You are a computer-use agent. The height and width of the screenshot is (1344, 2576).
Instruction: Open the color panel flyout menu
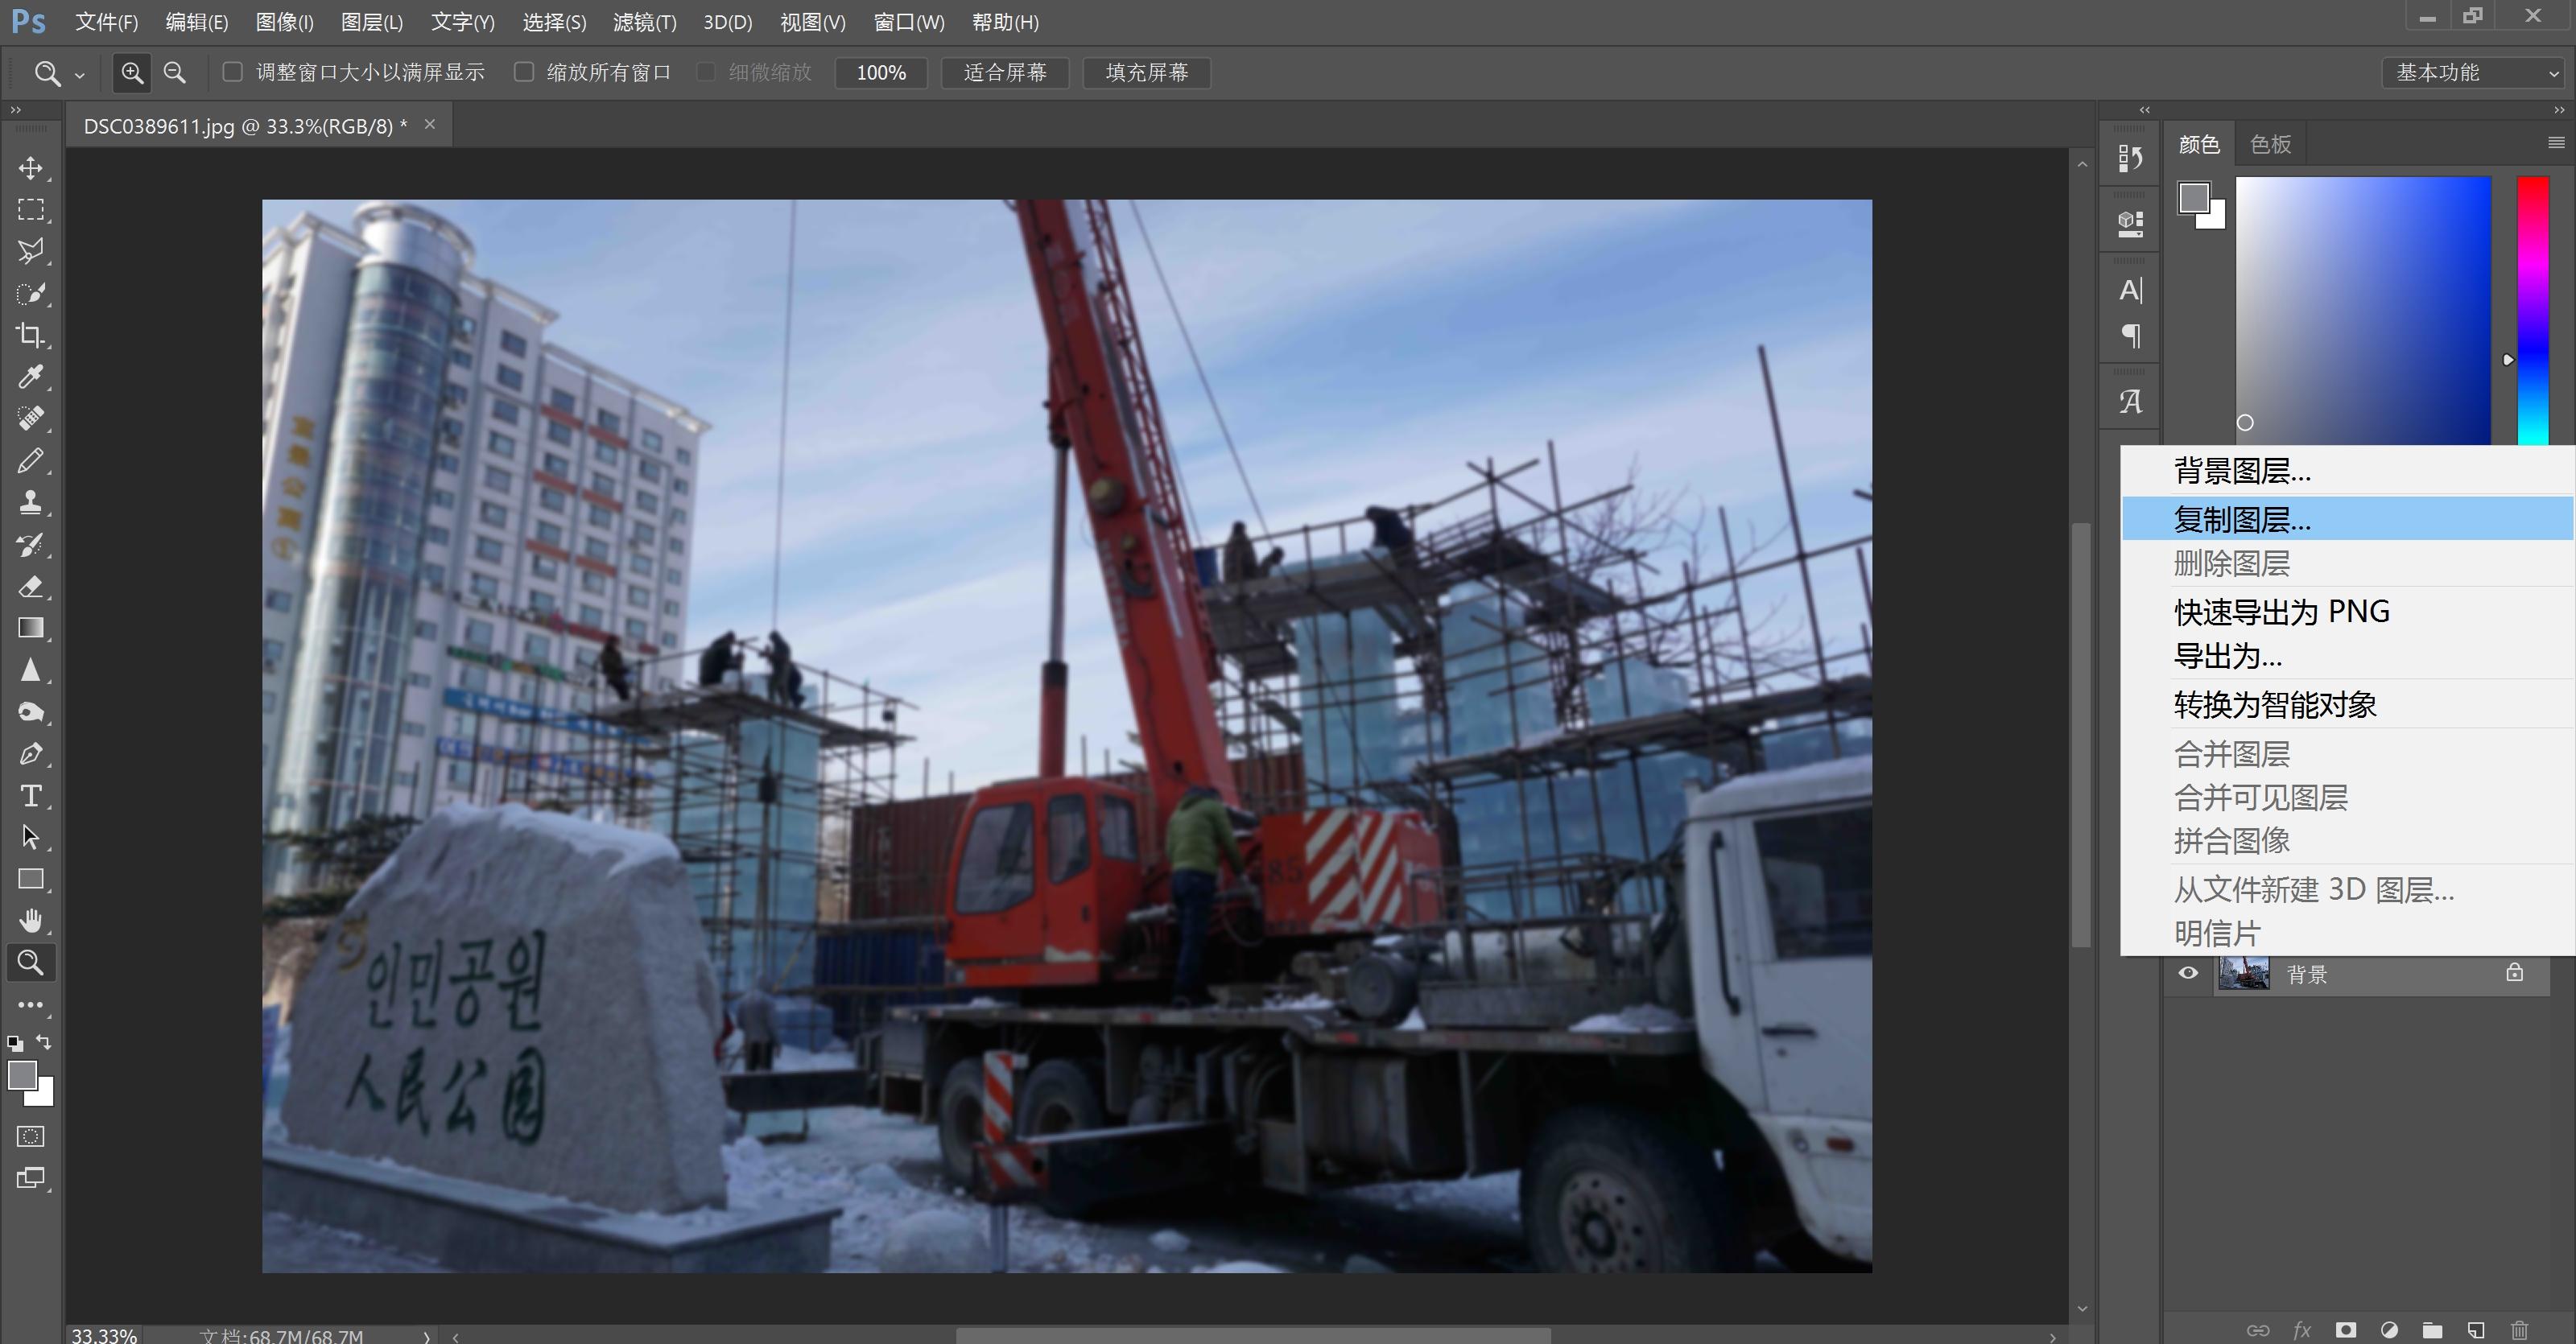(2556, 143)
